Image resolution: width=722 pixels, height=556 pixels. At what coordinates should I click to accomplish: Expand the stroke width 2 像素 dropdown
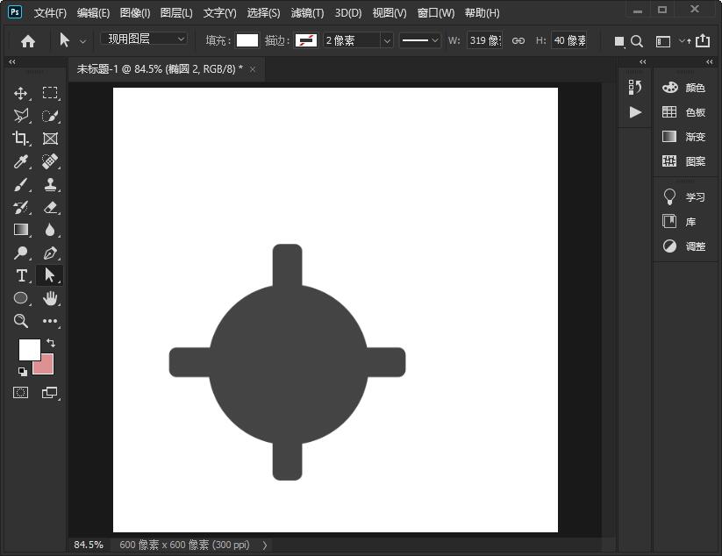(386, 40)
